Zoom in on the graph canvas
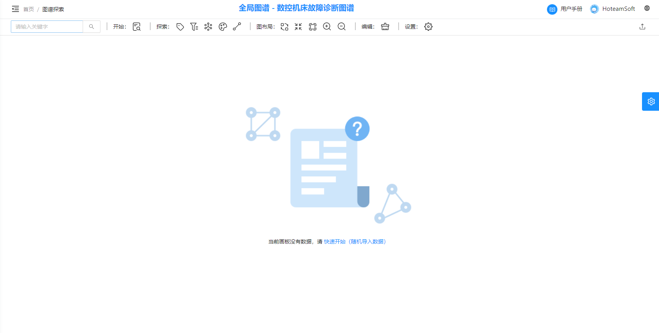 327,27
